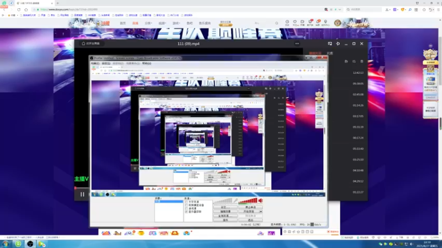Open the OBS Help menu

pyautogui.click(x=146, y=63)
